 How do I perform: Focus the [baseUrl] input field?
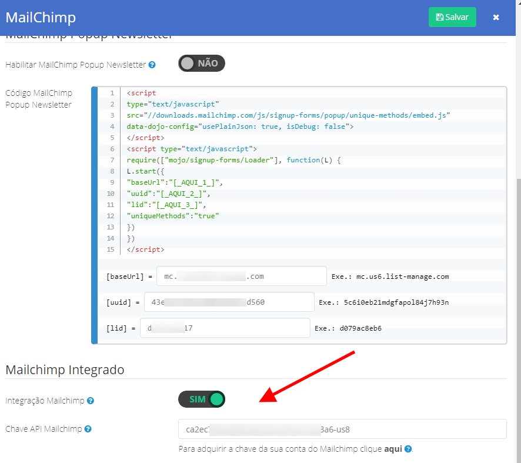click(242, 276)
